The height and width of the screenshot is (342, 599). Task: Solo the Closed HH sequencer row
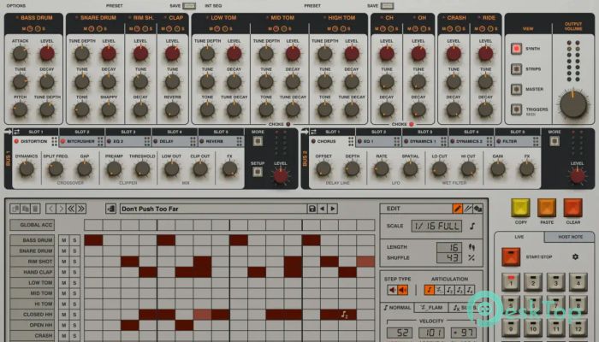tap(74, 315)
